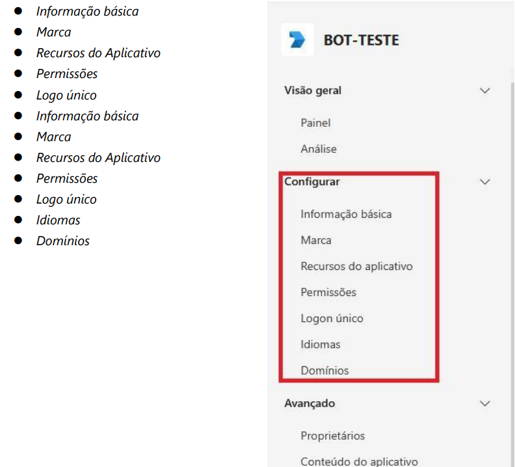Click the Idiomas bullet item in list
The image size is (515, 467).
pyautogui.click(x=59, y=220)
